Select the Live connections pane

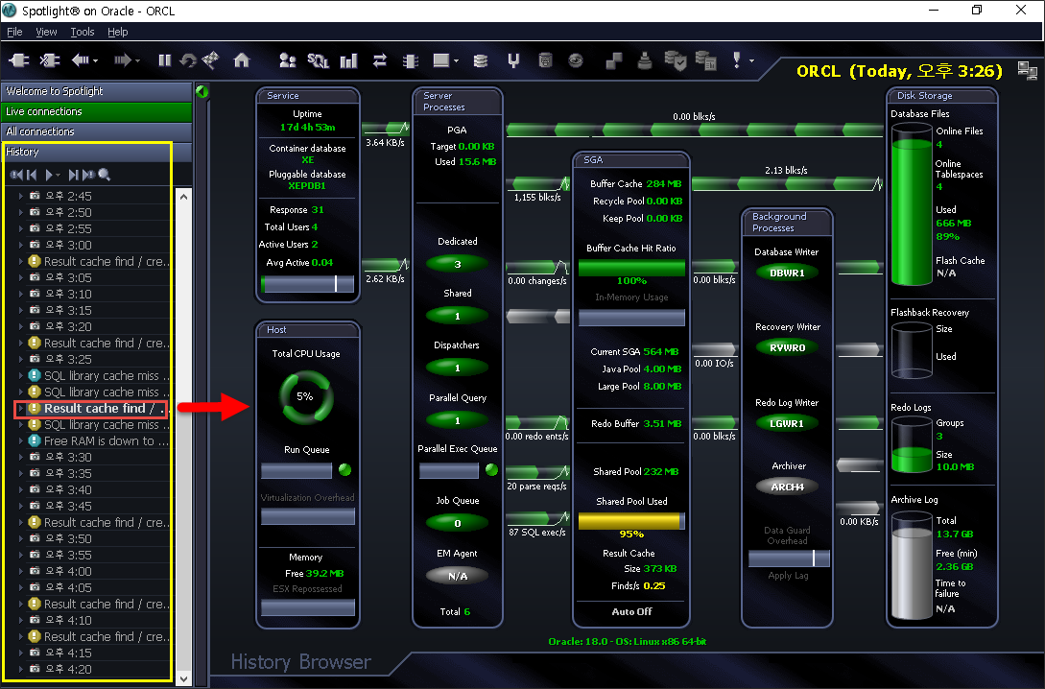pos(97,111)
